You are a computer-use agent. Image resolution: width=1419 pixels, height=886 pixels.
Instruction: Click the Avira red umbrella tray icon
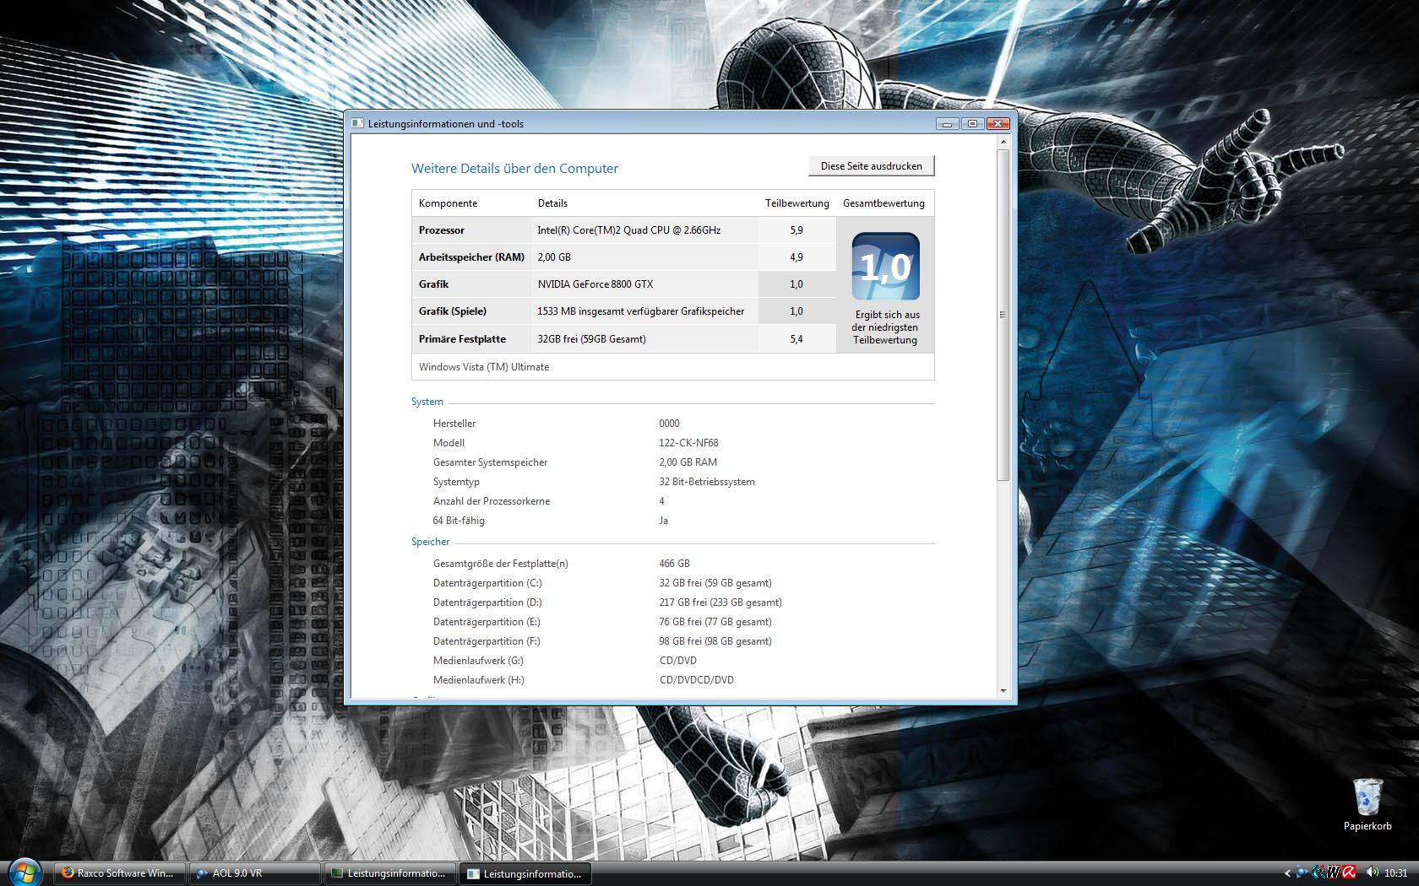[x=1350, y=872]
